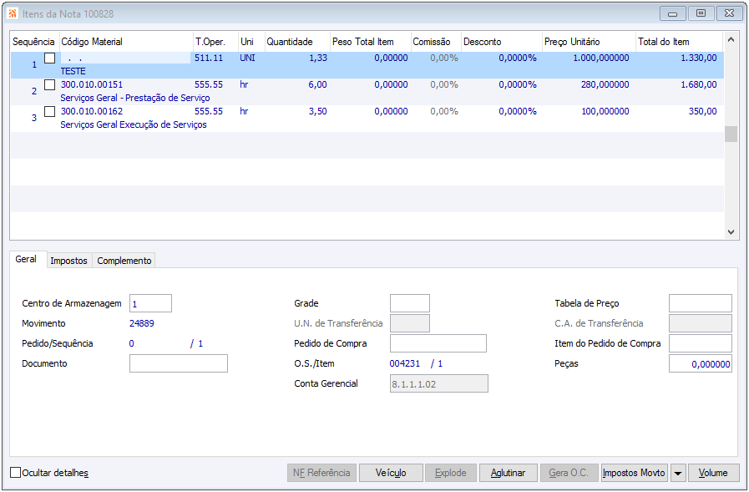This screenshot has width=749, height=492.
Task: Click the Item do Pedido de Compra field
Action: [x=701, y=343]
